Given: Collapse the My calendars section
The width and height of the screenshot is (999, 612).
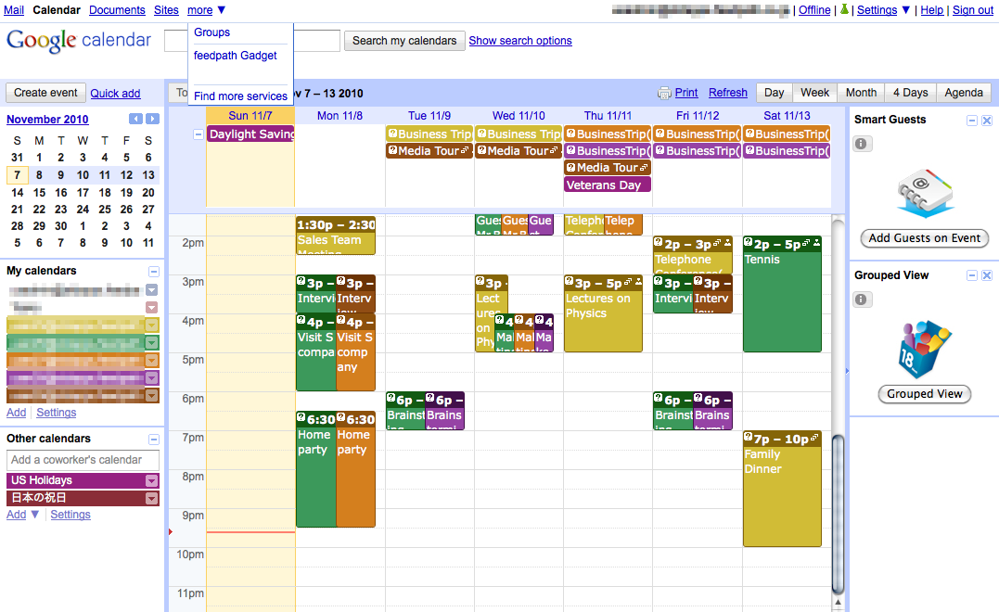Looking at the screenshot, I should click(154, 272).
